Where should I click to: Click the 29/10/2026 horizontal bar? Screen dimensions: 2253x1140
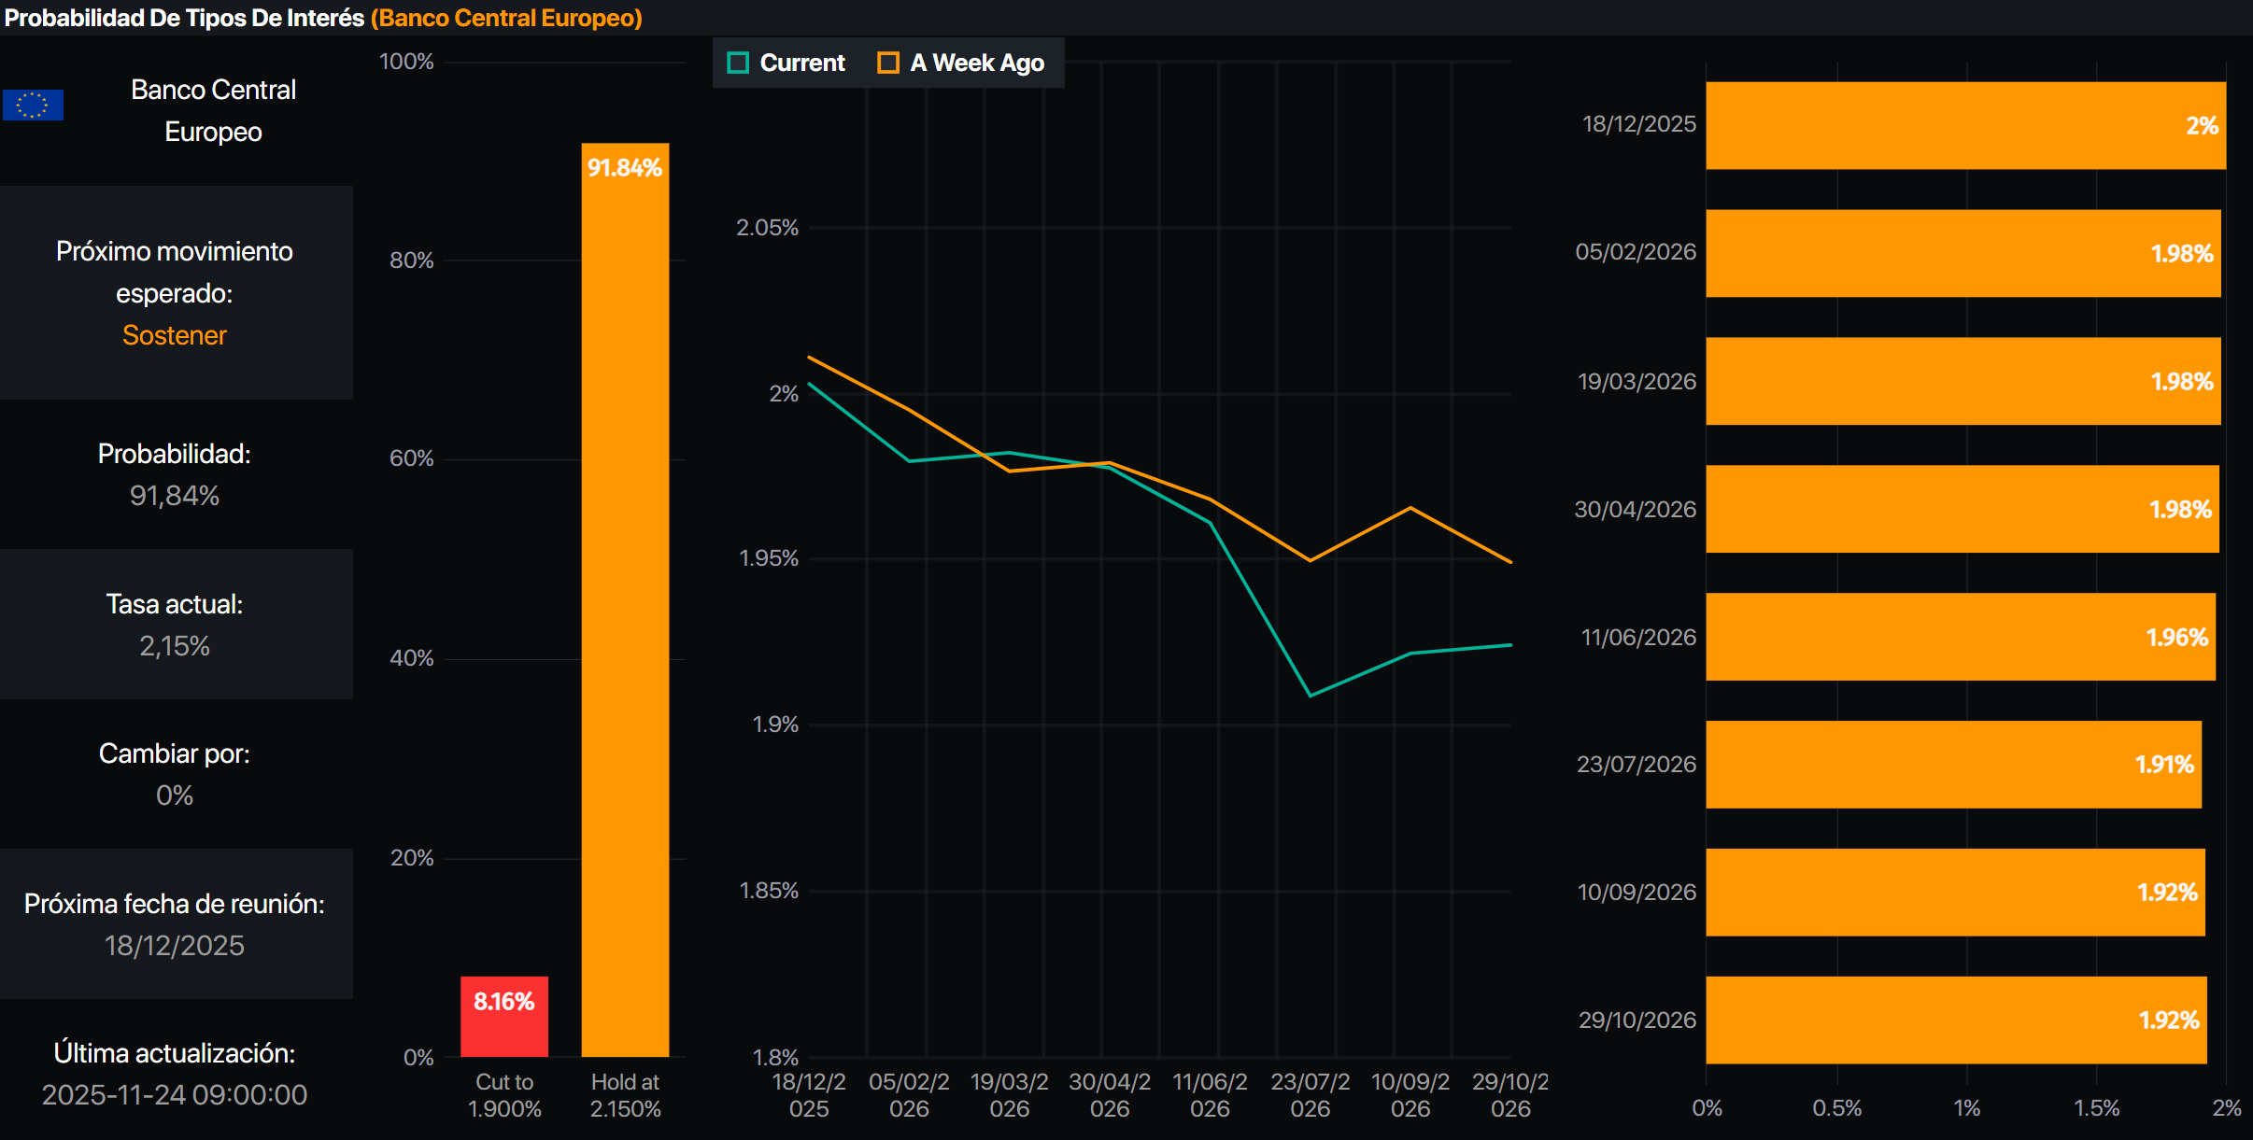(1955, 1020)
